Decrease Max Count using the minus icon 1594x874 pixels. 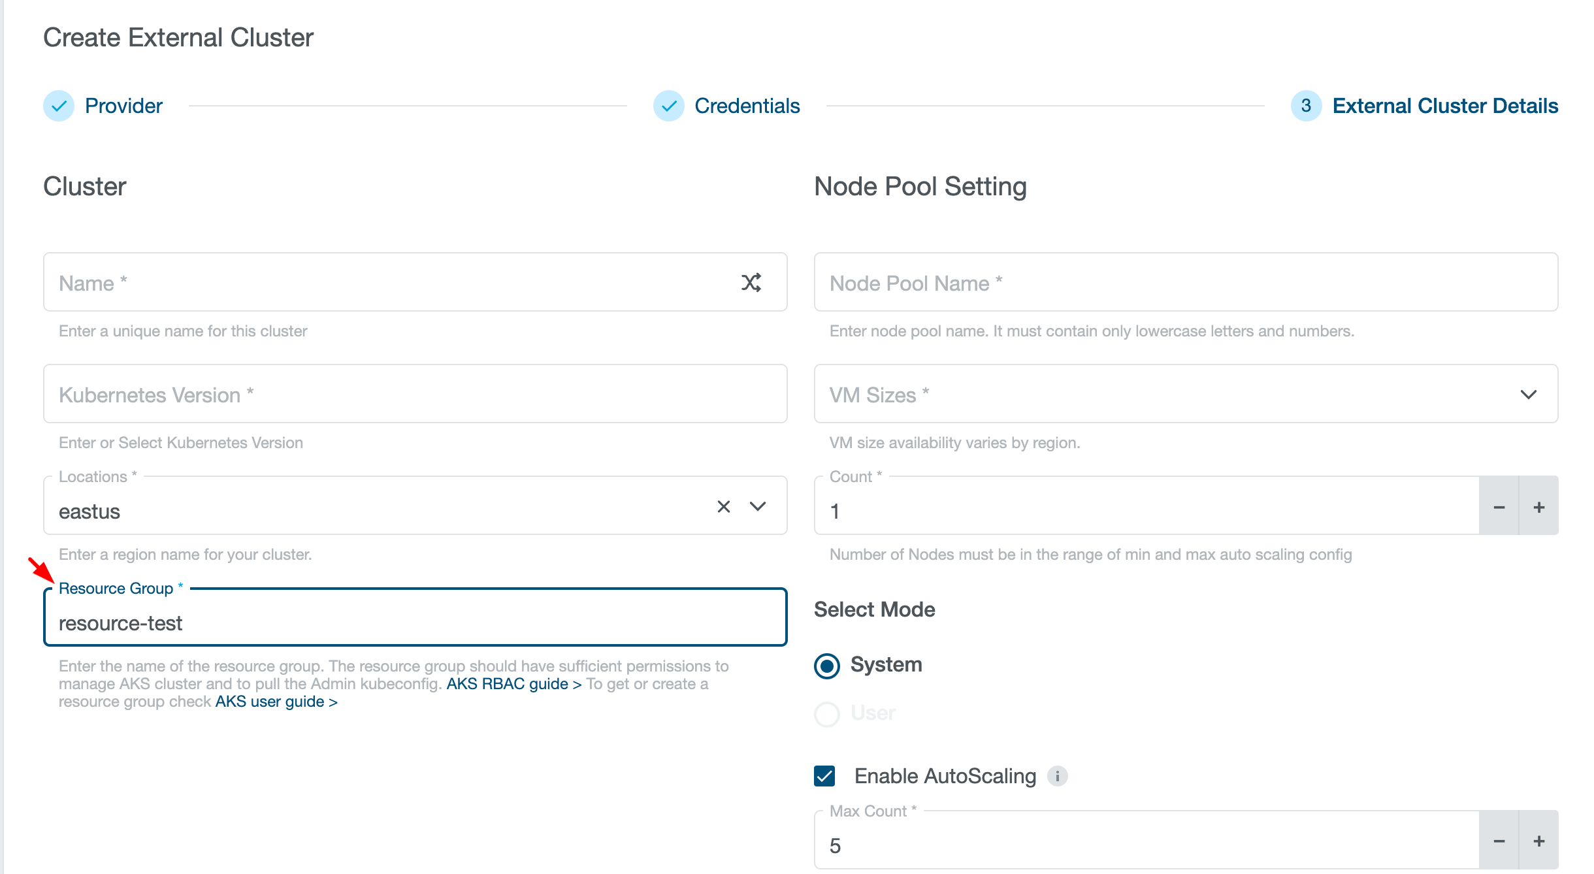pos(1500,841)
